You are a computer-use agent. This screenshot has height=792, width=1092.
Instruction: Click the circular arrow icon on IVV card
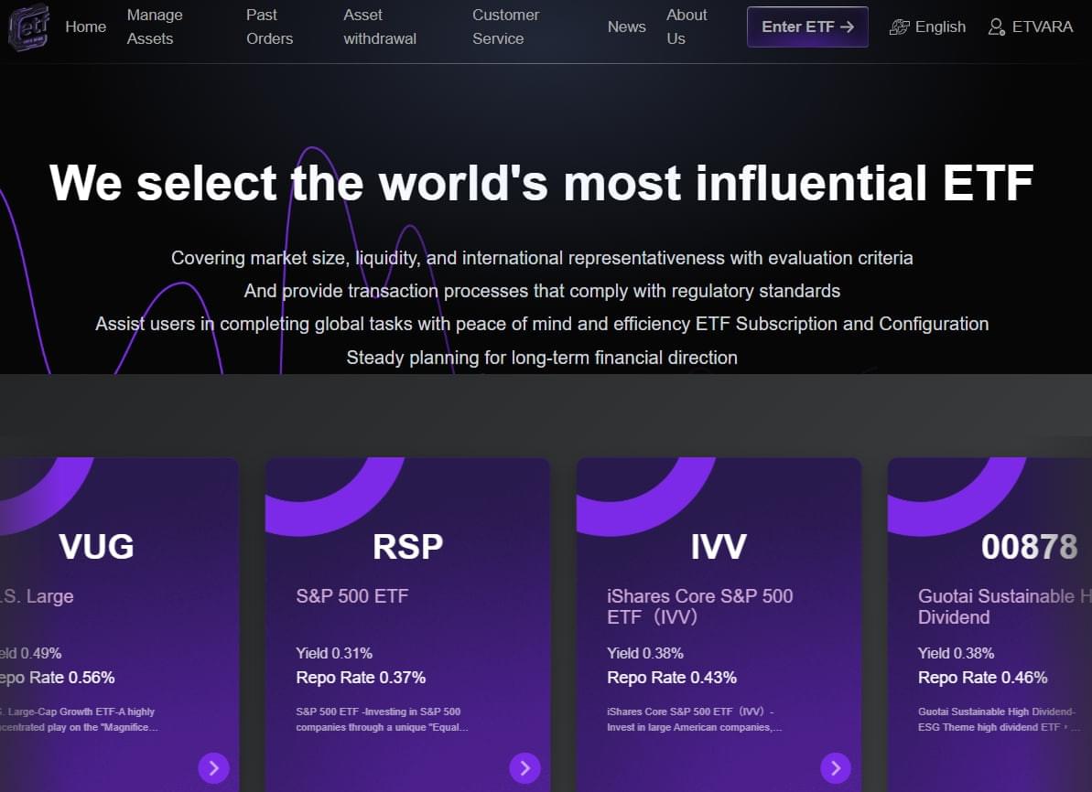[x=836, y=768]
